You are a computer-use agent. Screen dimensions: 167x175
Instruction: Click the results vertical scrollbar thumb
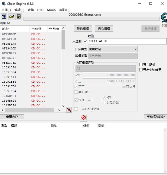point(63,40)
